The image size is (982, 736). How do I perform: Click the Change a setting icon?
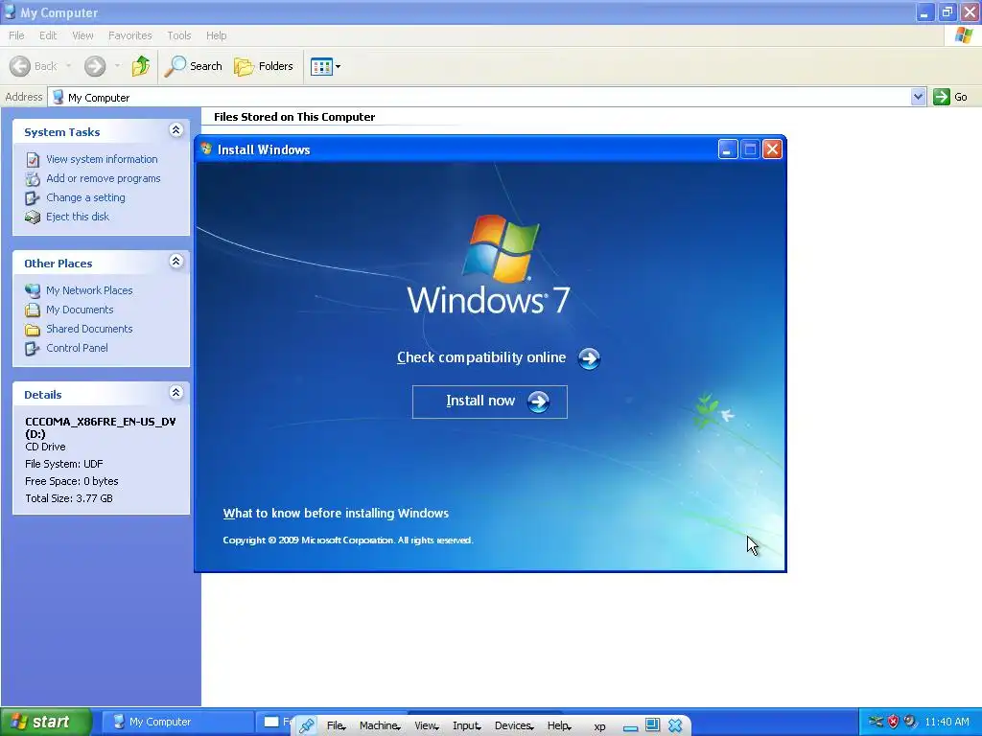[x=33, y=198]
